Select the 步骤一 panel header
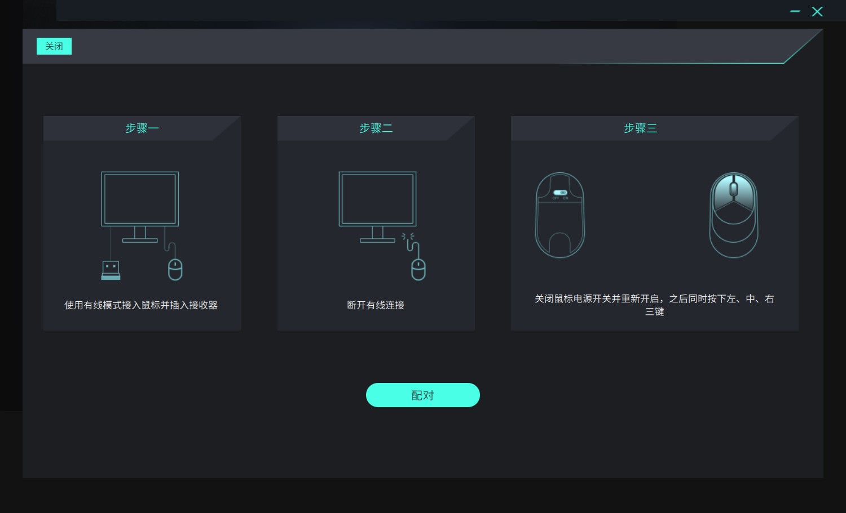Screen dimensions: 846x513 pos(142,128)
